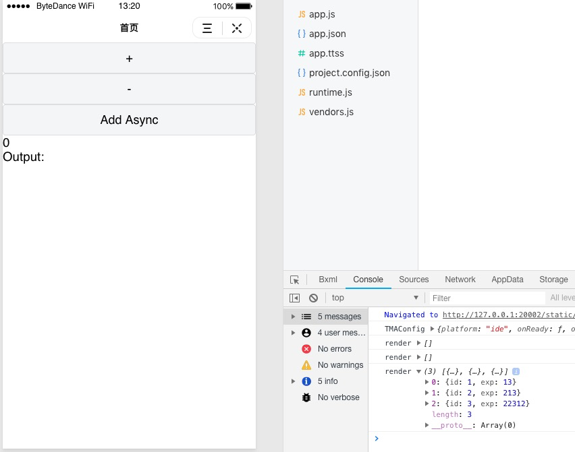This screenshot has height=452, width=575.
Task: Clear console with the ban icon
Action: tap(313, 298)
